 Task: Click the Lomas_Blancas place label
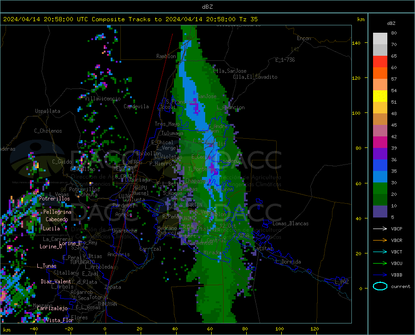(x=290, y=223)
